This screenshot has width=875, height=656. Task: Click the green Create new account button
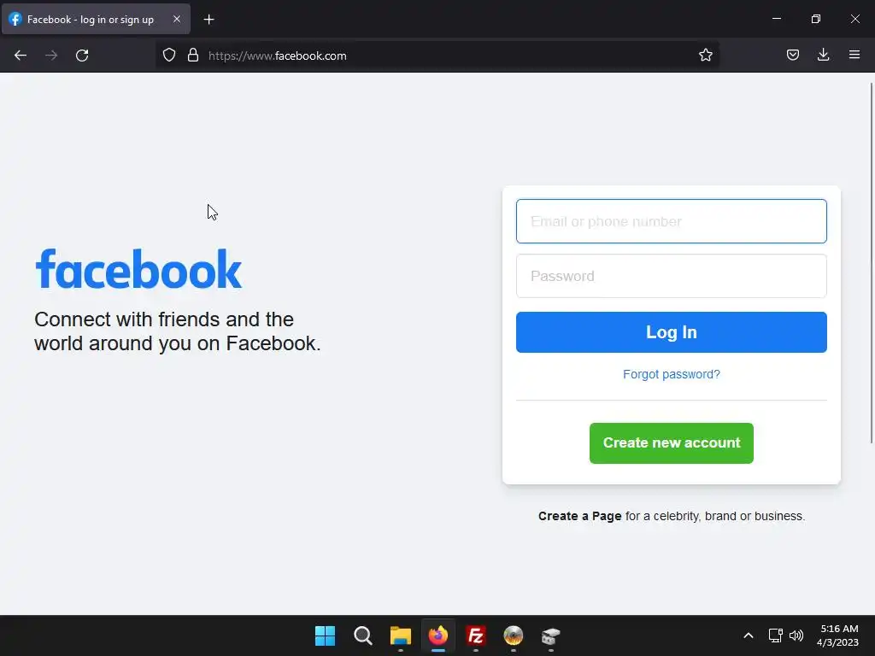pyautogui.click(x=672, y=443)
